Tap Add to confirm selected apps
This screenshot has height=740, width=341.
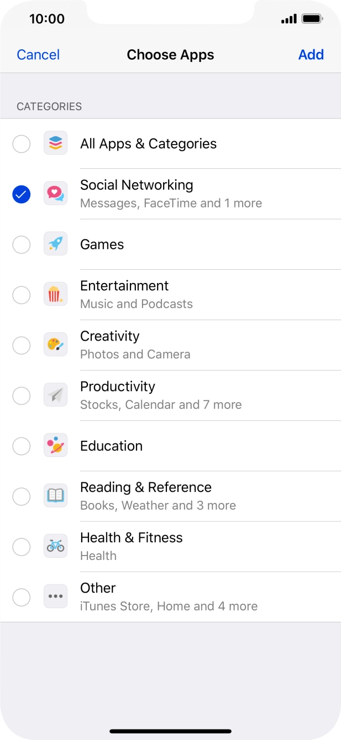(x=311, y=55)
